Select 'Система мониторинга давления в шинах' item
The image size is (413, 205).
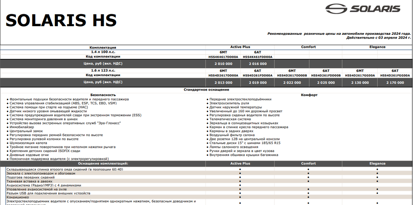coord(43,119)
